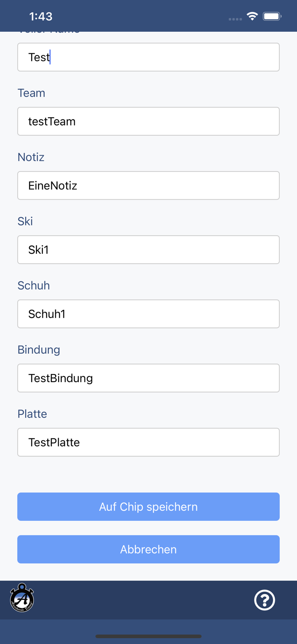Click the Notiz field label
This screenshot has width=297, height=644.
click(x=31, y=157)
